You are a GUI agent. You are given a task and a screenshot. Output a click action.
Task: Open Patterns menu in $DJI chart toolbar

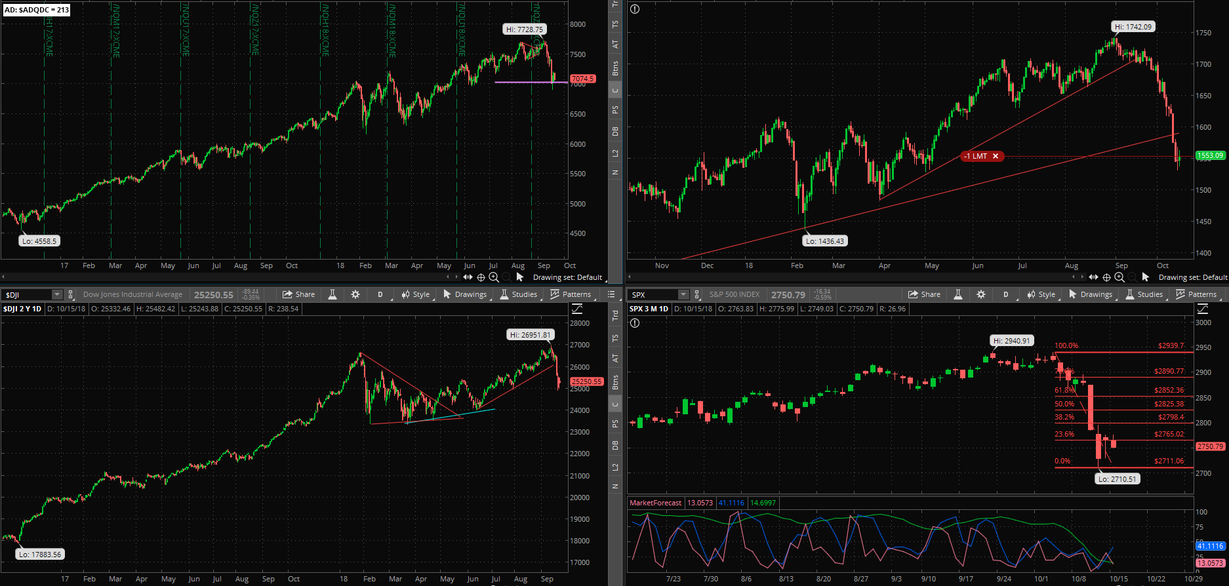tap(571, 294)
